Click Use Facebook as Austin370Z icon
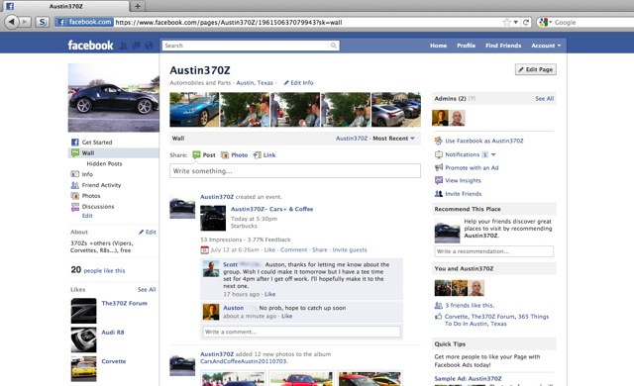 438,141
